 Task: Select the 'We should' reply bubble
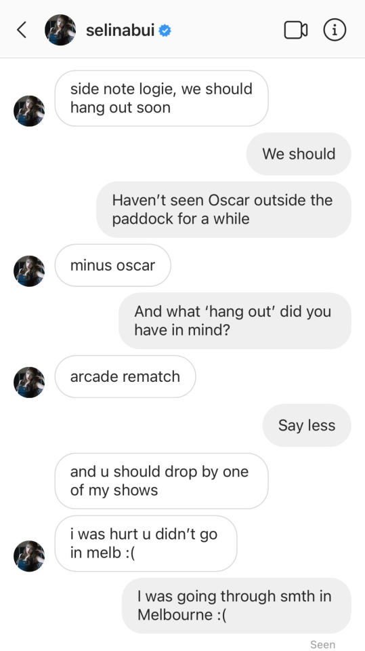tap(299, 154)
